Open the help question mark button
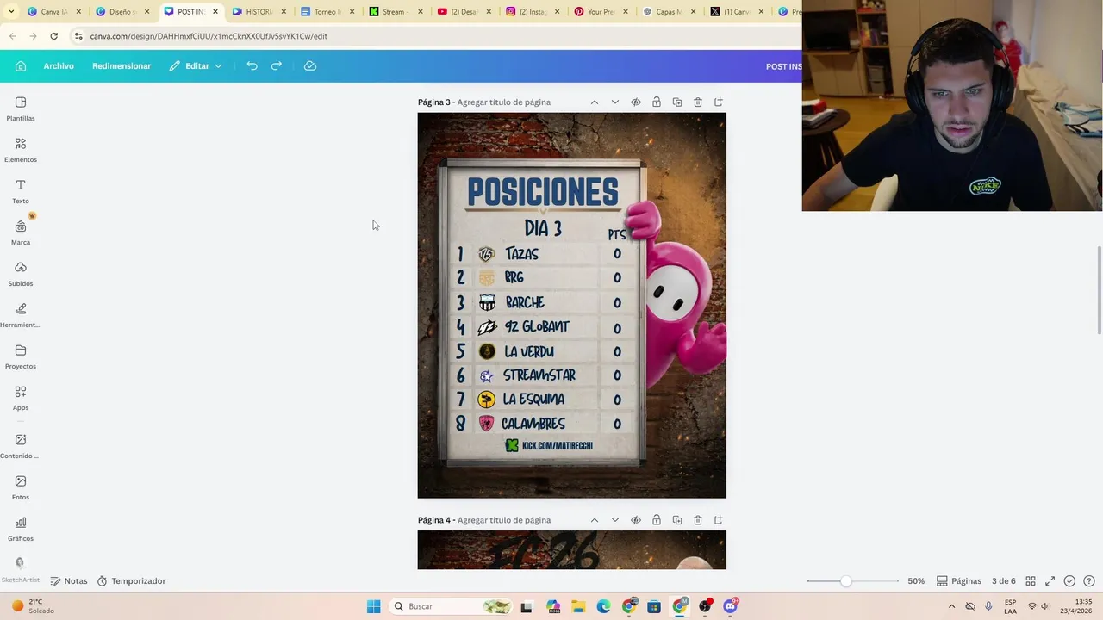The height and width of the screenshot is (620, 1103). 1089,581
